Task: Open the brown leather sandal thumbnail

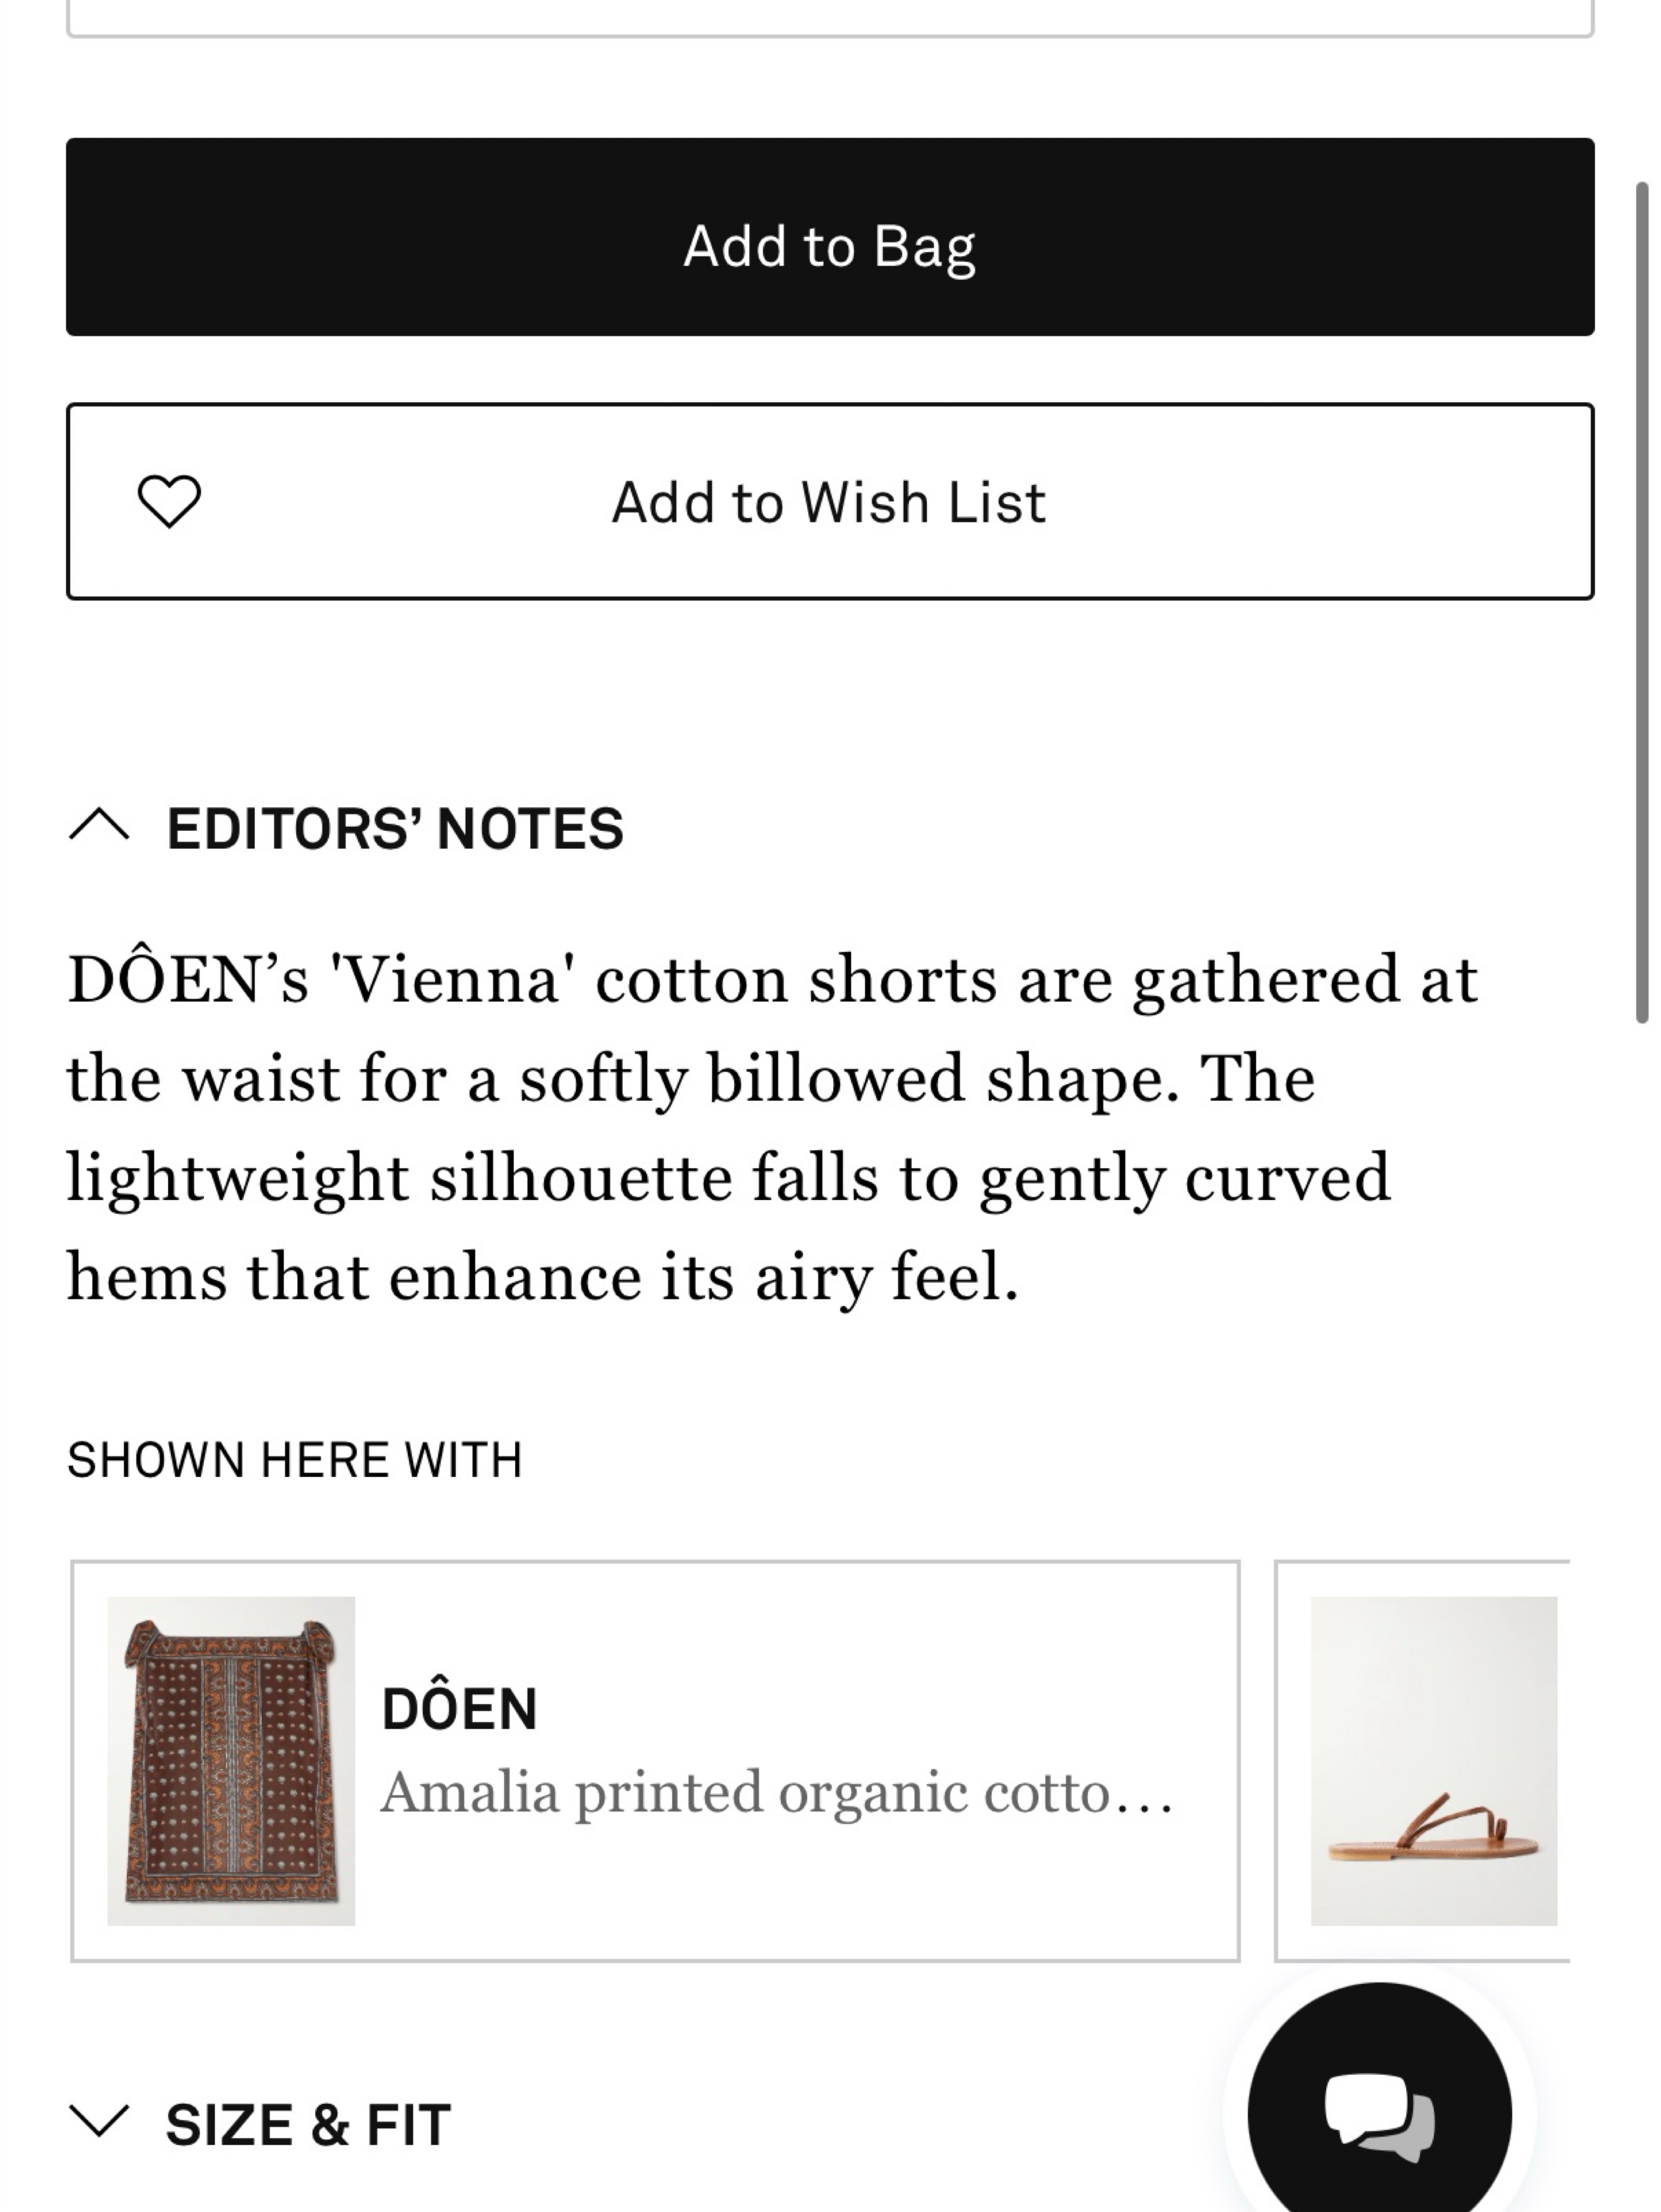Action: [1434, 1760]
